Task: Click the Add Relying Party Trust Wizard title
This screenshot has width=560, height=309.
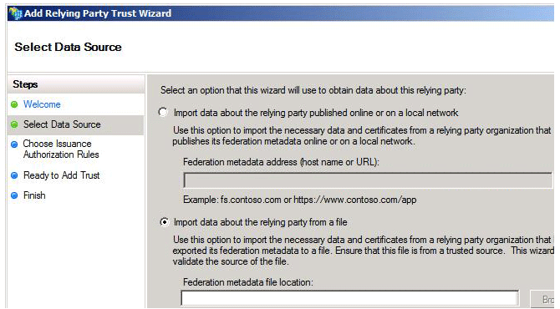Action: (98, 13)
